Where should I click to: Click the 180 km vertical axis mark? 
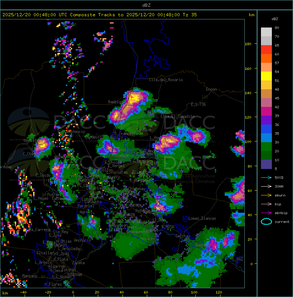point(248,44)
